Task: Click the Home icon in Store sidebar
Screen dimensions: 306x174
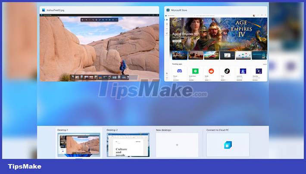Action: coord(167,20)
